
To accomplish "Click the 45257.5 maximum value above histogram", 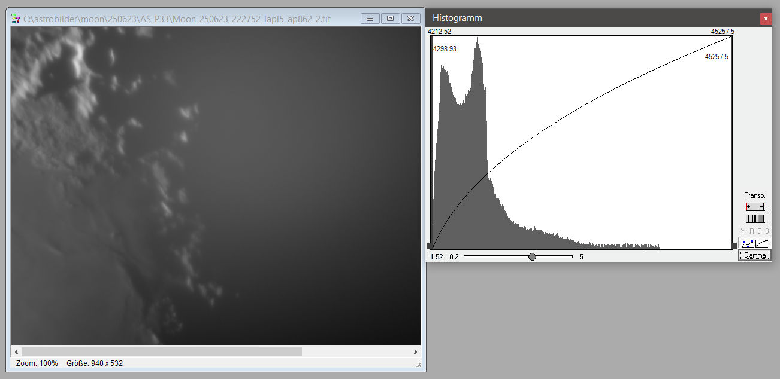I will (723, 32).
